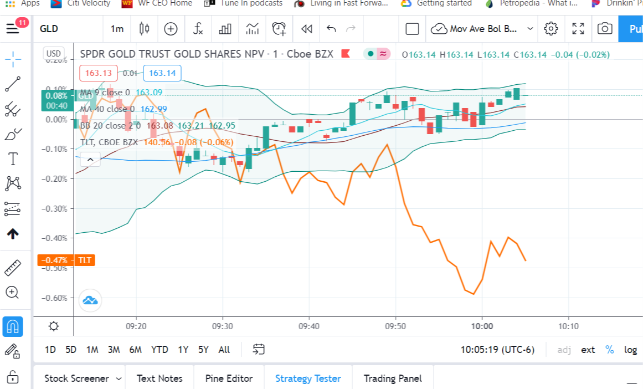Collapse the indicator legend with the chevron
Screen dimensions: 643x389
pyautogui.click(x=90, y=159)
